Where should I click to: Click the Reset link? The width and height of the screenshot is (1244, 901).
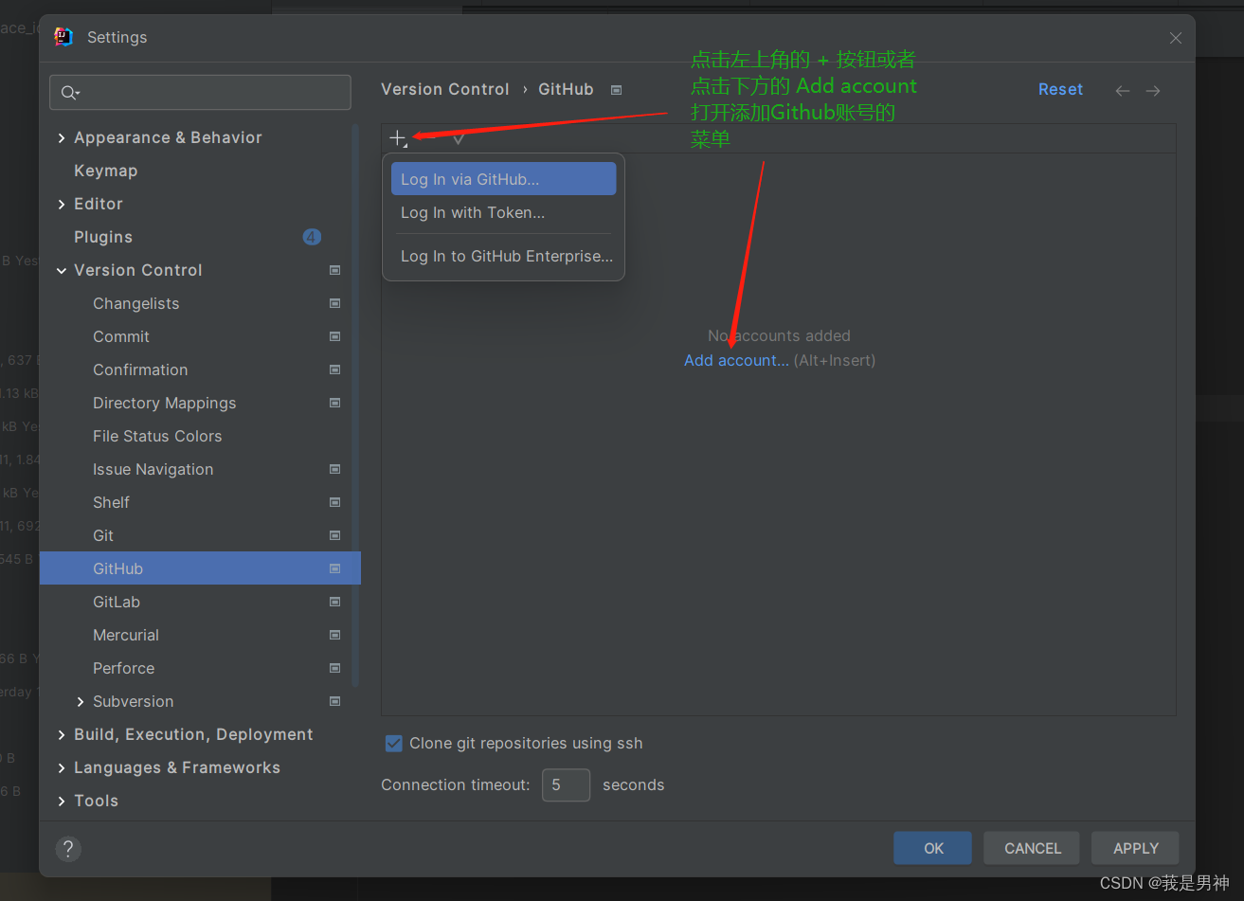tap(1060, 89)
